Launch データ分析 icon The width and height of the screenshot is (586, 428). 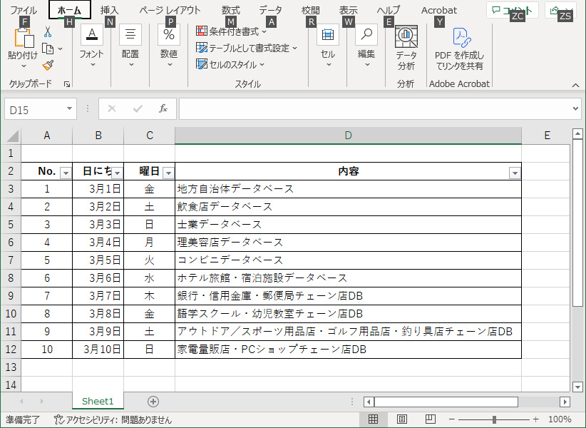point(406,36)
